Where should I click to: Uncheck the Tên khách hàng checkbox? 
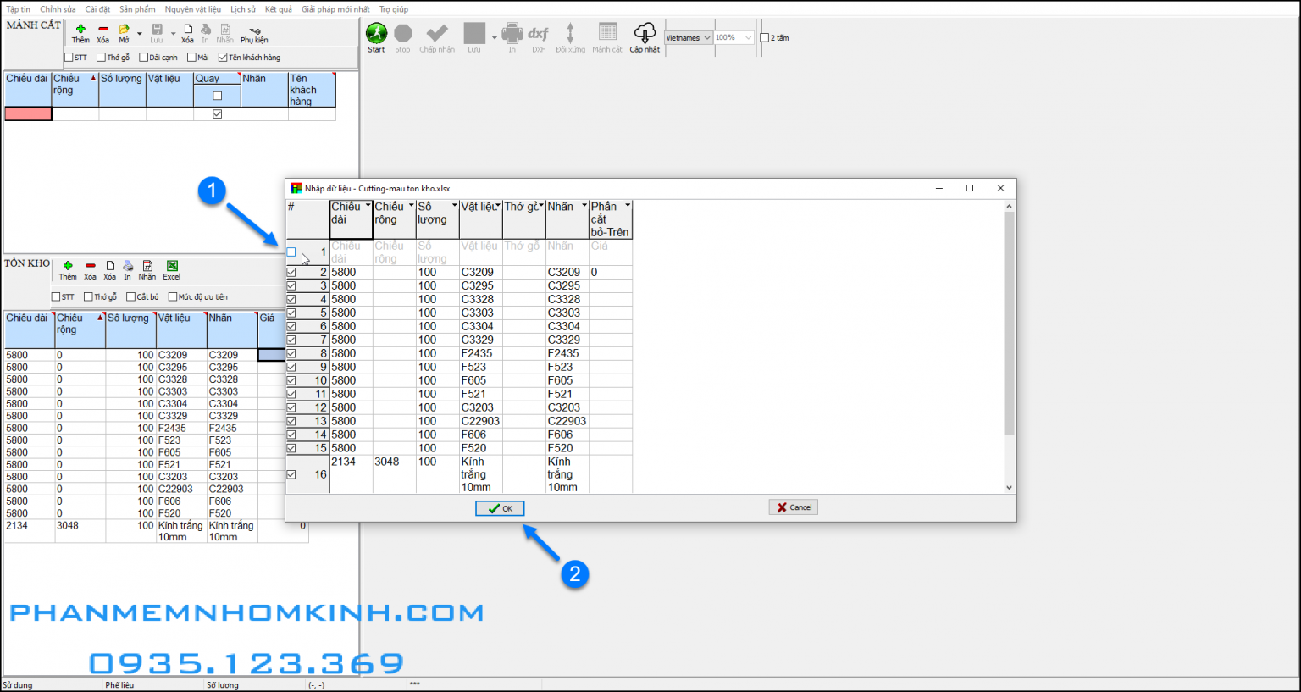[x=223, y=58]
